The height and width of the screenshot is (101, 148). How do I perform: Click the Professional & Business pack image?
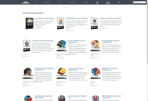(28, 73)
